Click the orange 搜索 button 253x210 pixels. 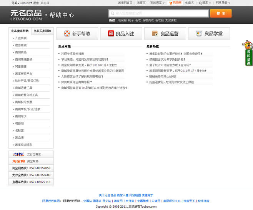coord(221,13)
